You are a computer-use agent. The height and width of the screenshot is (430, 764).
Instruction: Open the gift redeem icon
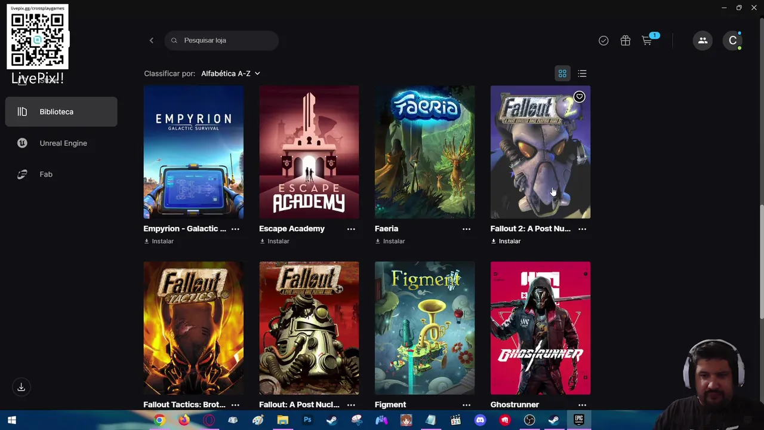pyautogui.click(x=625, y=41)
